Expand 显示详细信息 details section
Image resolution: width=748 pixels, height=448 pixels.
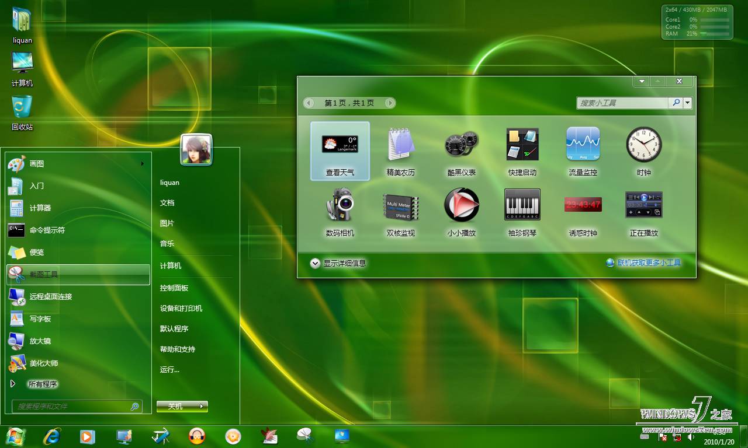pos(315,263)
